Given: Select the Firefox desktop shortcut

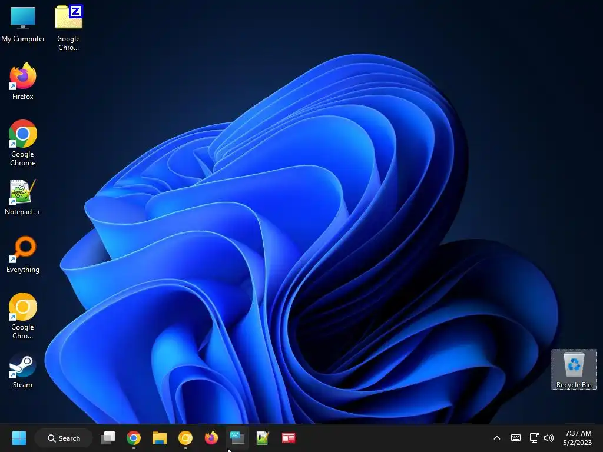Looking at the screenshot, I should (23, 81).
